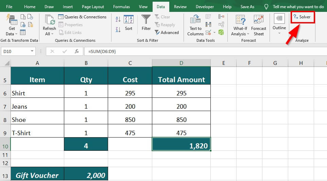This screenshot has width=327, height=181.
Task: Open the Solver tool
Action: click(x=302, y=17)
